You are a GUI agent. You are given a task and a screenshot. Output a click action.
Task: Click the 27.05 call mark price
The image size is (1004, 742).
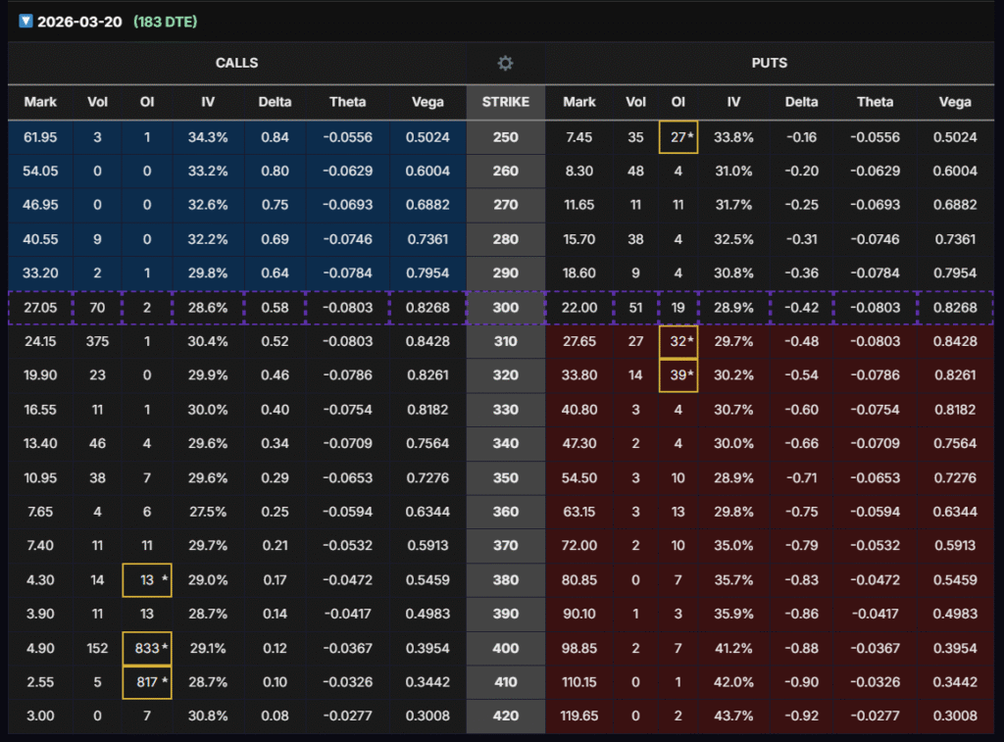point(40,308)
